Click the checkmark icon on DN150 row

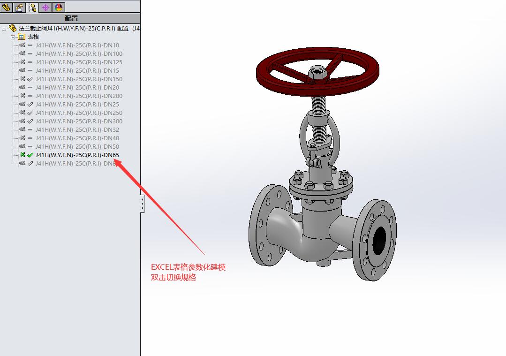click(30, 79)
